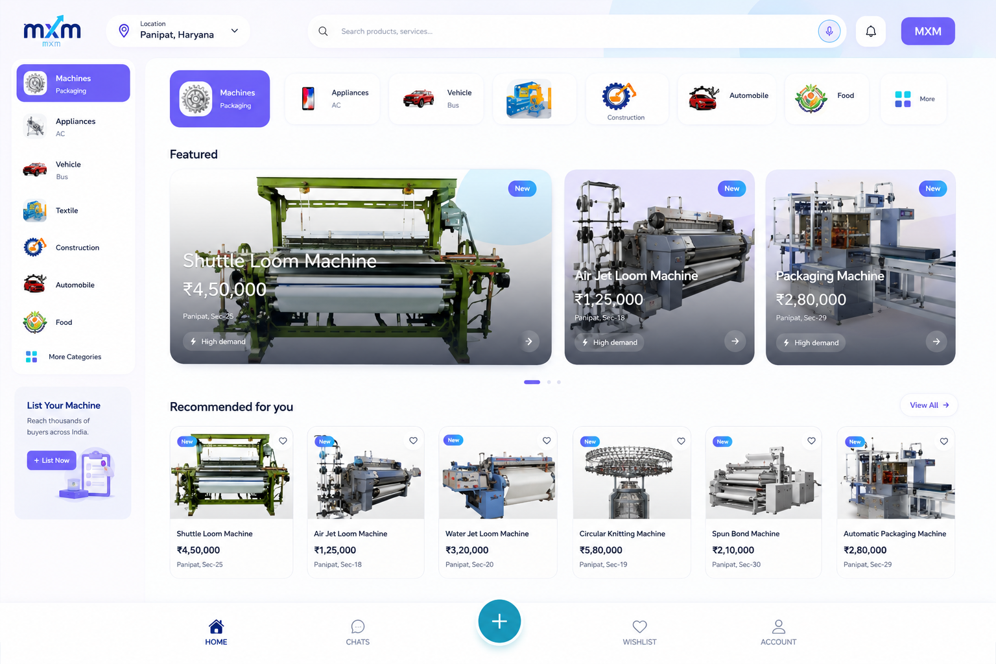Viewport: 996px width, 664px height.
Task: Open Circular Knitting Machine product image
Action: 632,473
